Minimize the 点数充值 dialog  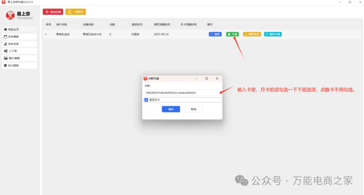196,78
